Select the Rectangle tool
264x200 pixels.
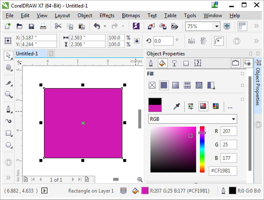point(8,133)
